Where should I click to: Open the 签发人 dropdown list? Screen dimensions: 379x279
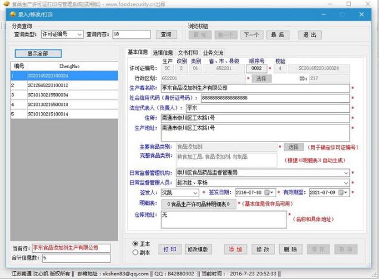[195, 193]
